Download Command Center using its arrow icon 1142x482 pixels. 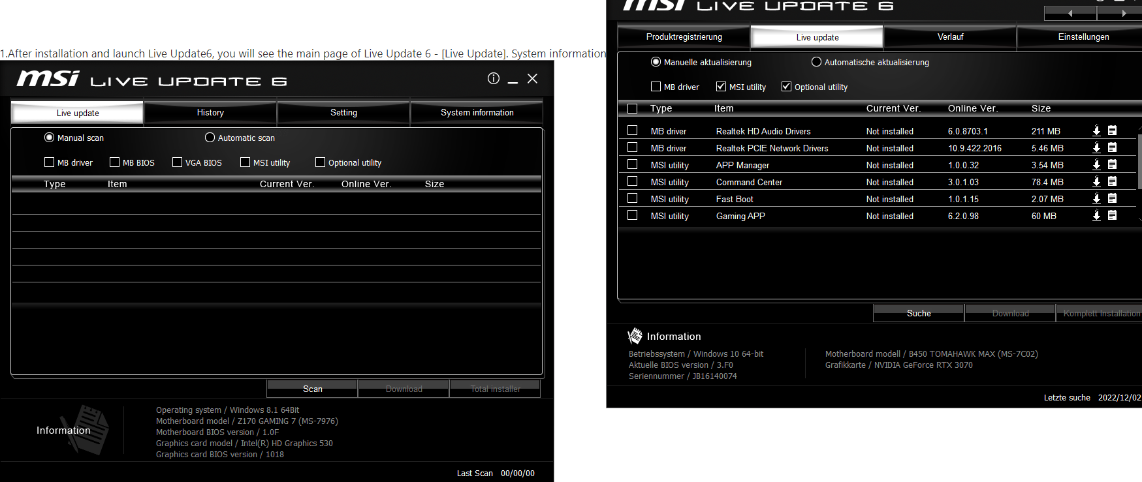tap(1096, 181)
